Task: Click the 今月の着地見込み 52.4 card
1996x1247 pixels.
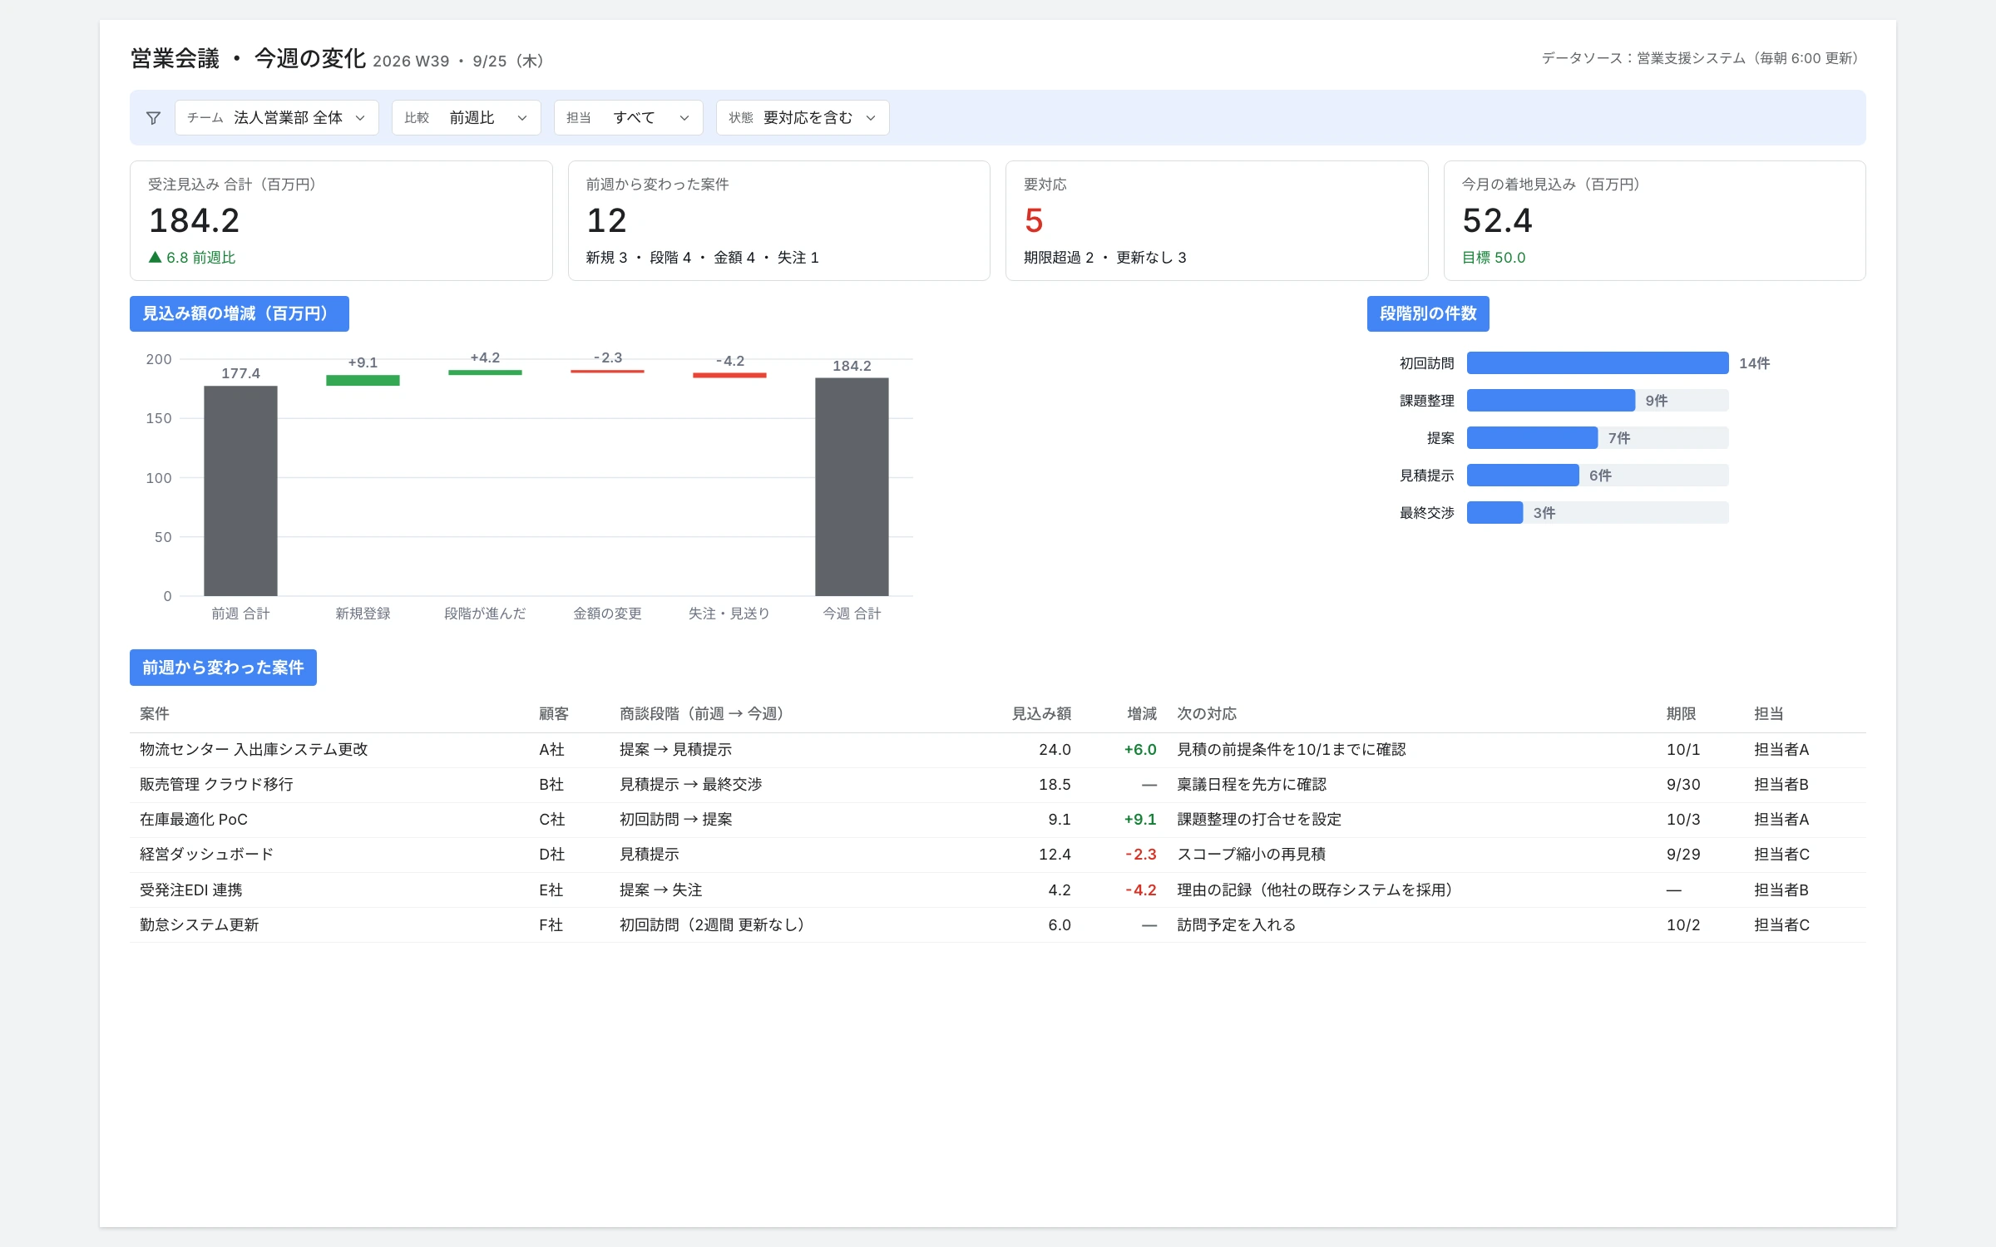Action: (1654, 220)
